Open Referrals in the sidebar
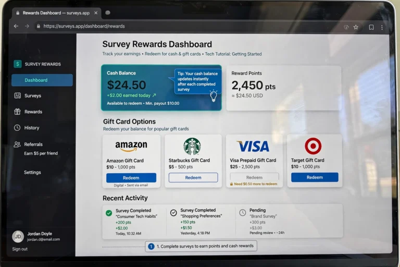400x267 pixels. coord(33,144)
